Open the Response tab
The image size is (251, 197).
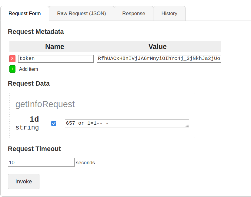point(134,13)
